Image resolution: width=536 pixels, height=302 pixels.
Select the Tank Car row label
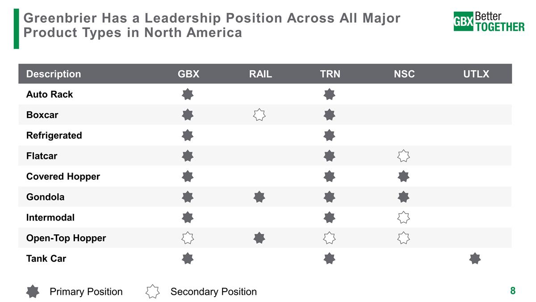pyautogui.click(x=46, y=258)
